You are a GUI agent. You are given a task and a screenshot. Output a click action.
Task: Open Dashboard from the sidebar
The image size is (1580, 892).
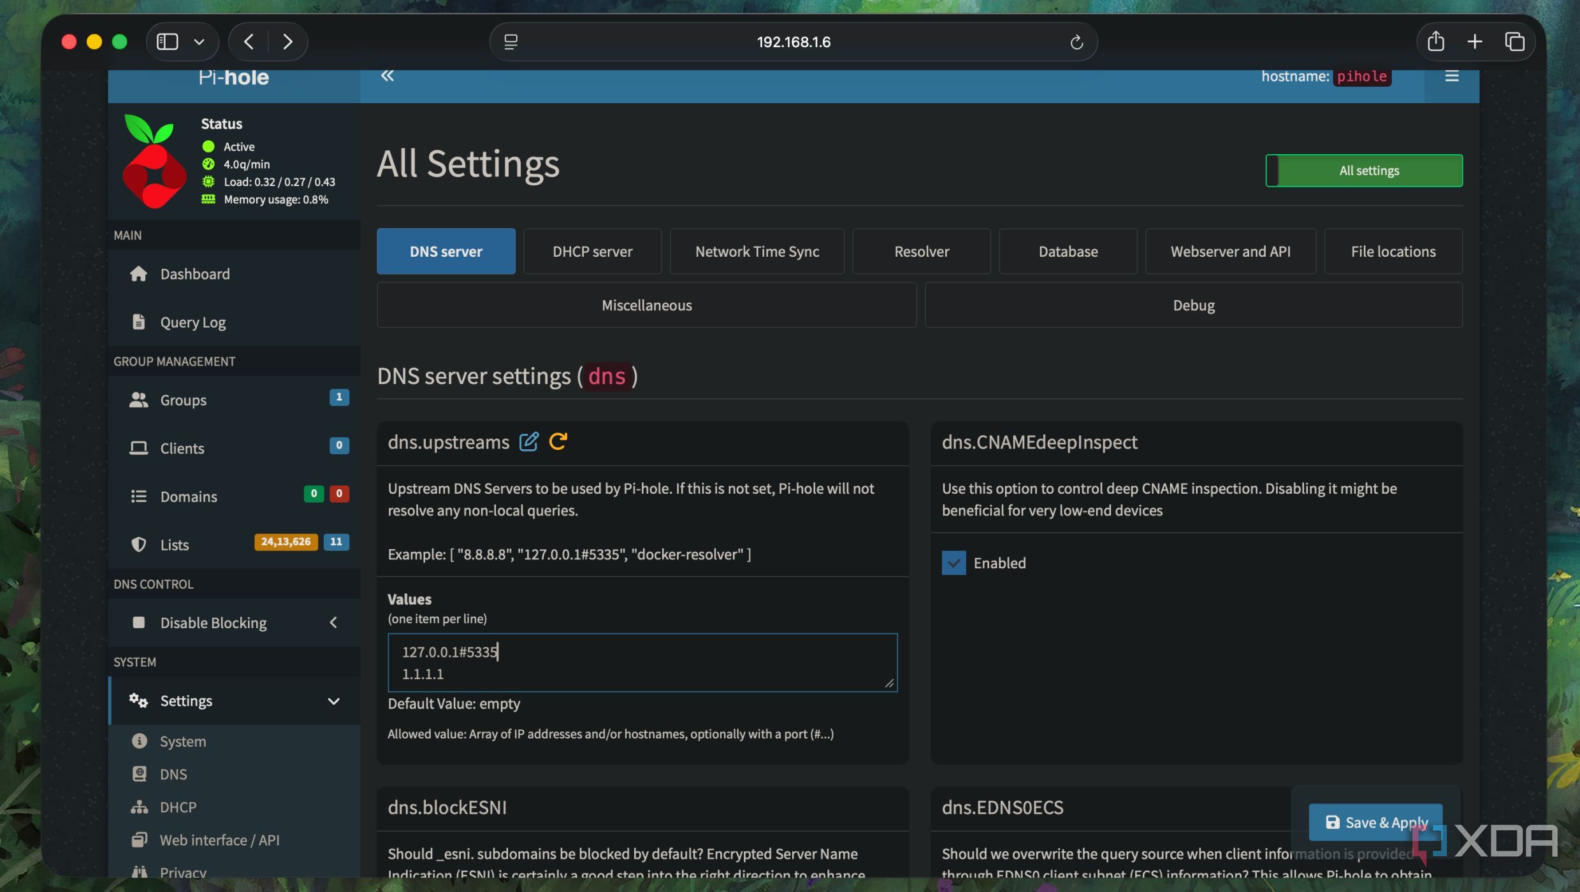tap(234, 274)
